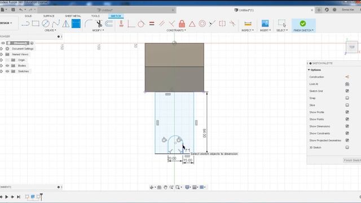Play the timeline history
This screenshot has height=203, width=361.
coord(7,197)
